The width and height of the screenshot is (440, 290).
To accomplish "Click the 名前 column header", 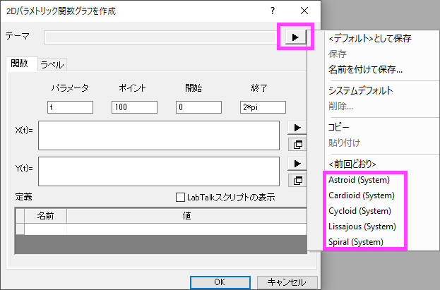I will click(x=45, y=216).
